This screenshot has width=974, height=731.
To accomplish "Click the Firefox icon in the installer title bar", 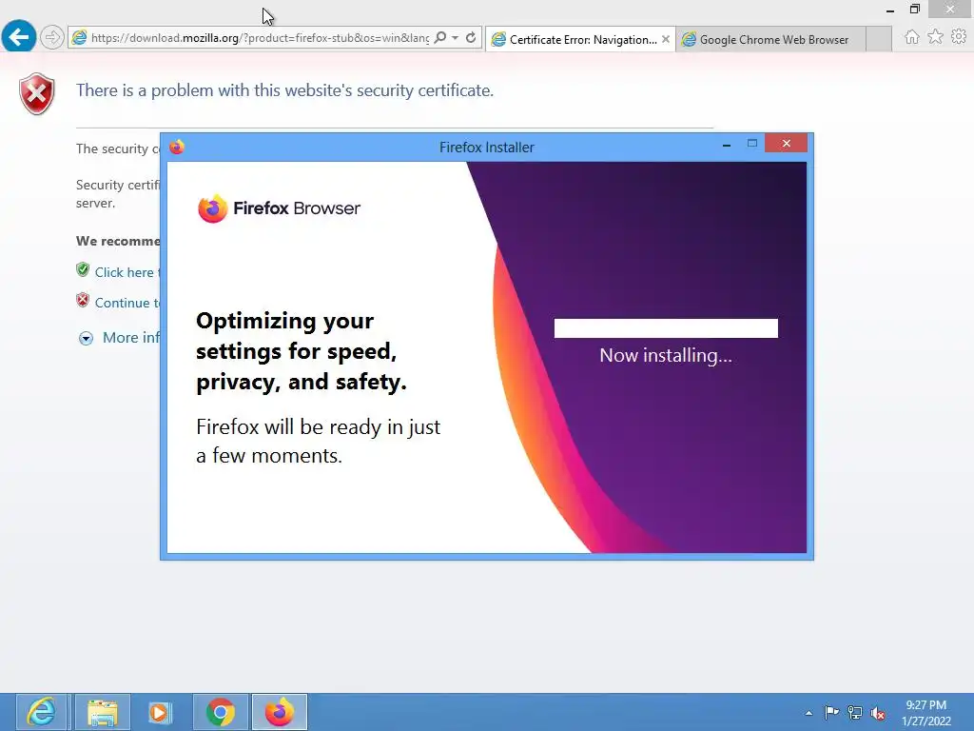I will click(x=177, y=148).
